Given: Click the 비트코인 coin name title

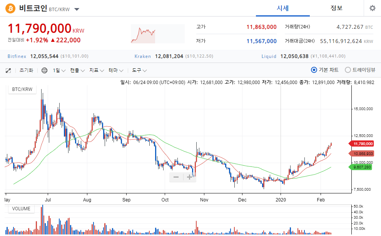Looking at the screenshot, I should click(33, 8).
